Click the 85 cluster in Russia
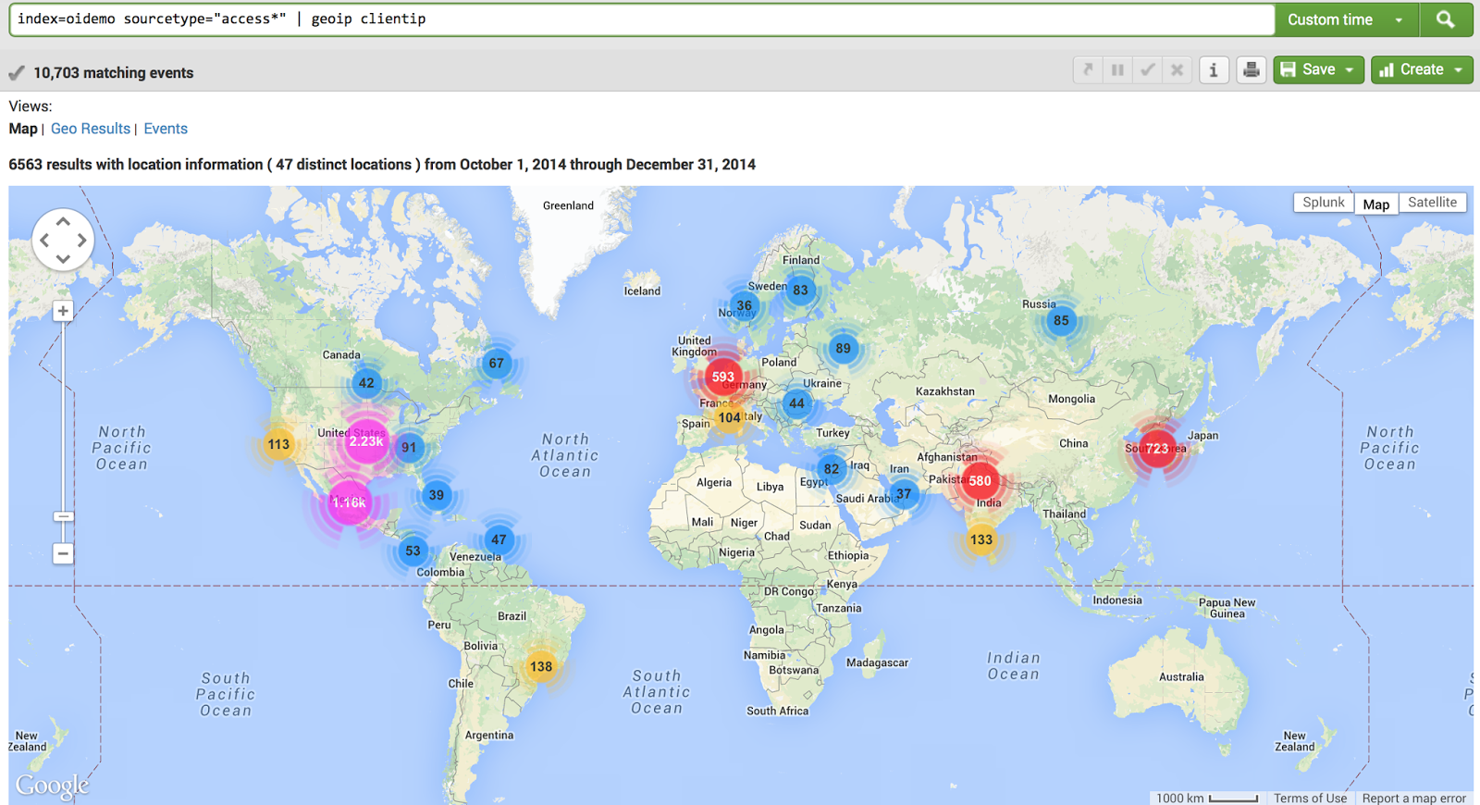Screen dimensions: 1480x805 [x=1061, y=321]
